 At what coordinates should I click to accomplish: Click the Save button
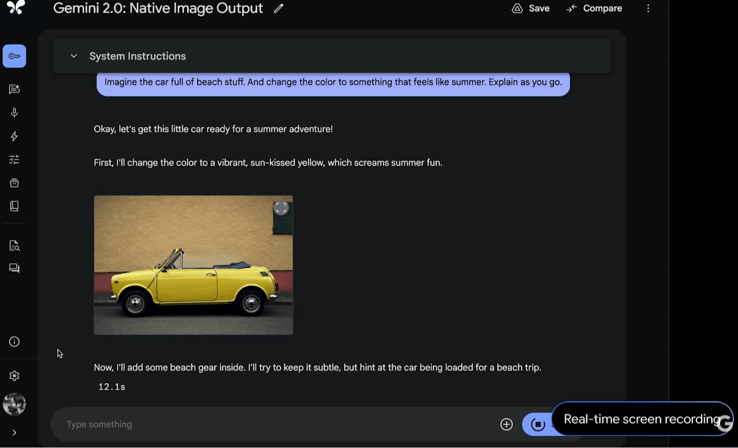(530, 9)
